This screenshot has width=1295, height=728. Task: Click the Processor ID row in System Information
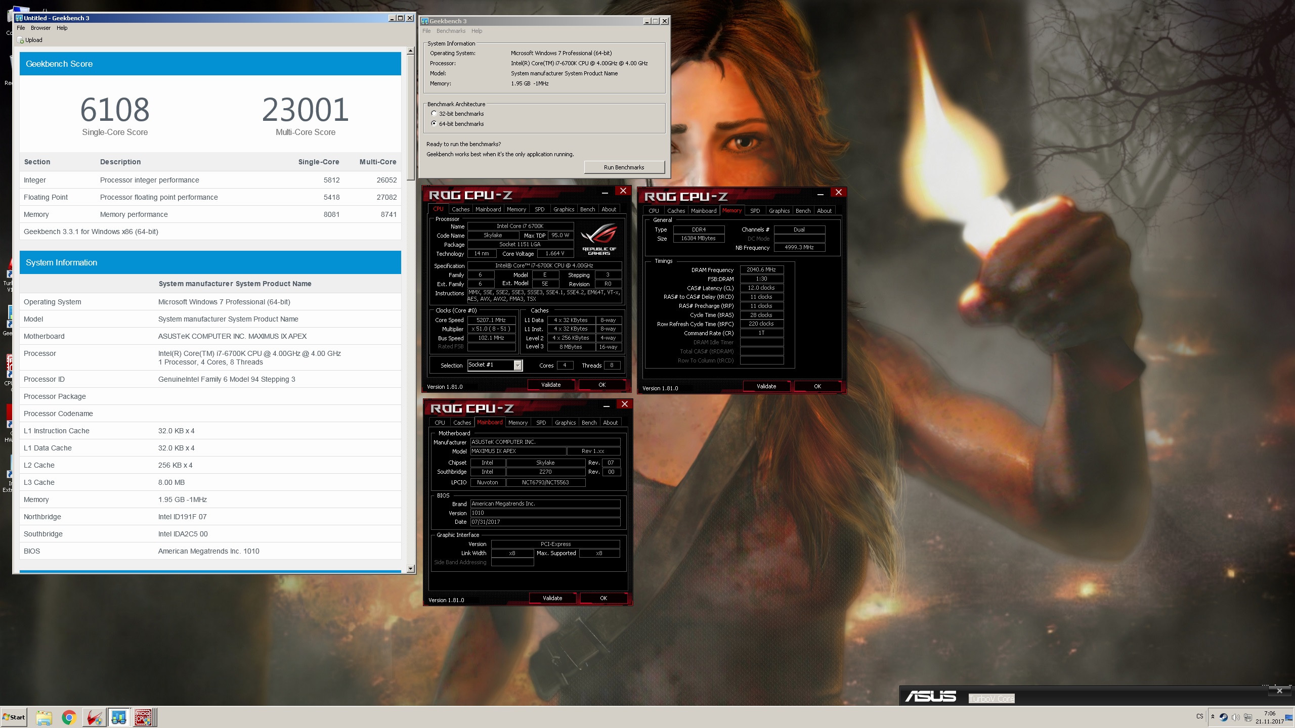click(x=210, y=379)
